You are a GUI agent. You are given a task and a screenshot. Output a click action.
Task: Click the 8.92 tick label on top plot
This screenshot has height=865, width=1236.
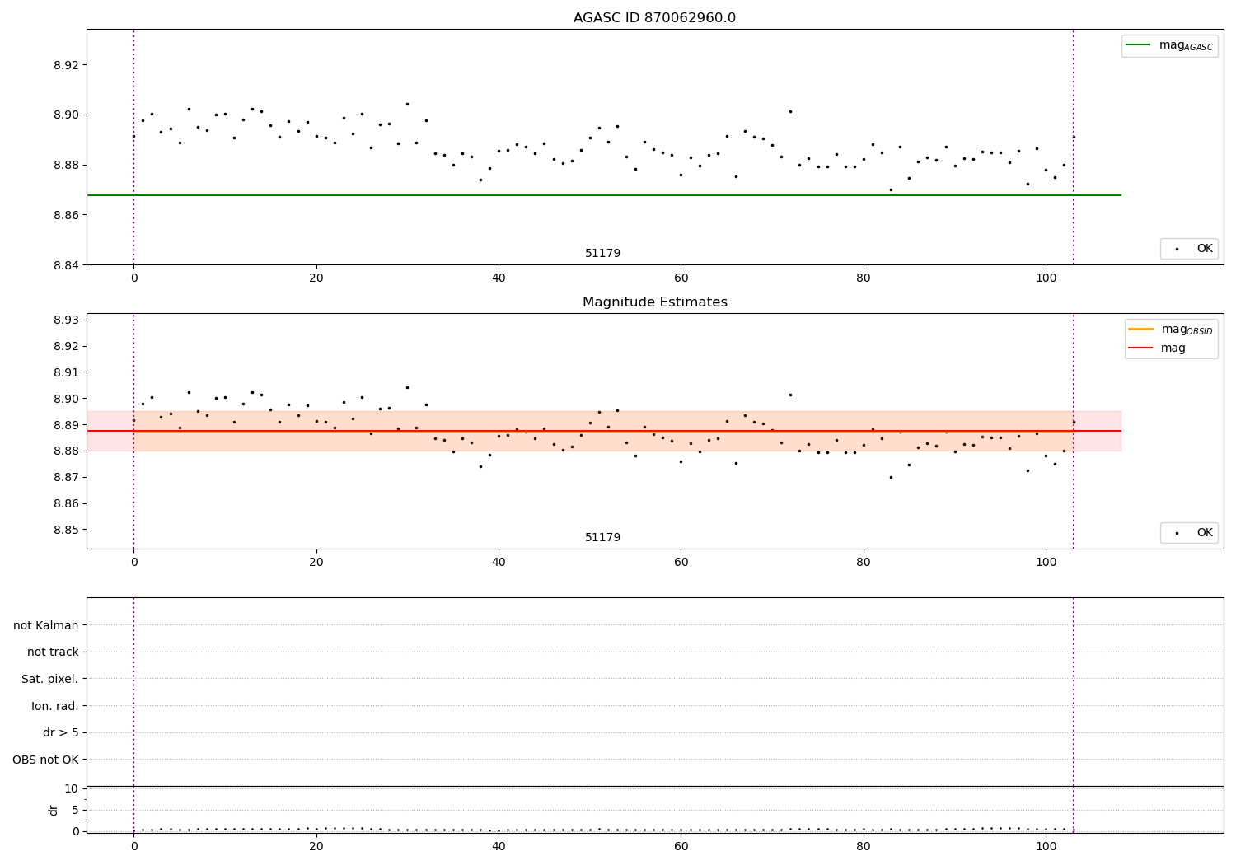coord(66,65)
